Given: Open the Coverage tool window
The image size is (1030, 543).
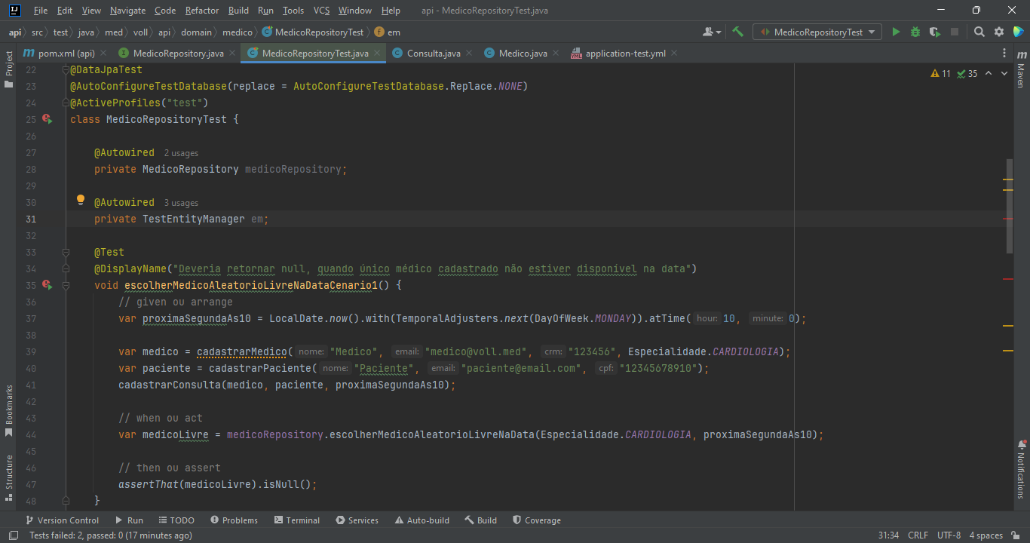Looking at the screenshot, I should [x=537, y=520].
